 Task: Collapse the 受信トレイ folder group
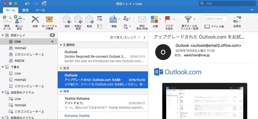tap(2, 35)
